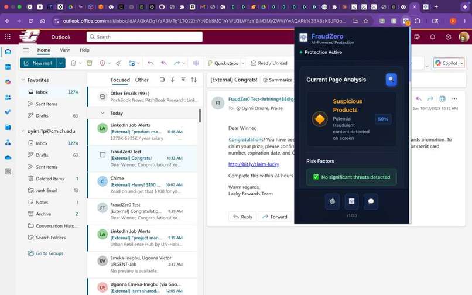This screenshot has height=295, width=472.
Task: Select the Other inbox tab
Action: click(142, 80)
